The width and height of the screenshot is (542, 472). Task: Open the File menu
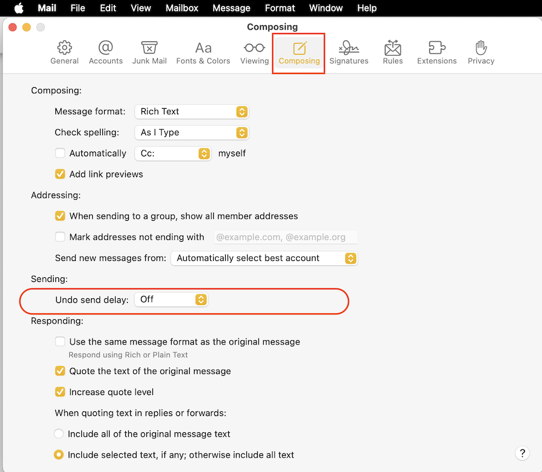coord(78,8)
